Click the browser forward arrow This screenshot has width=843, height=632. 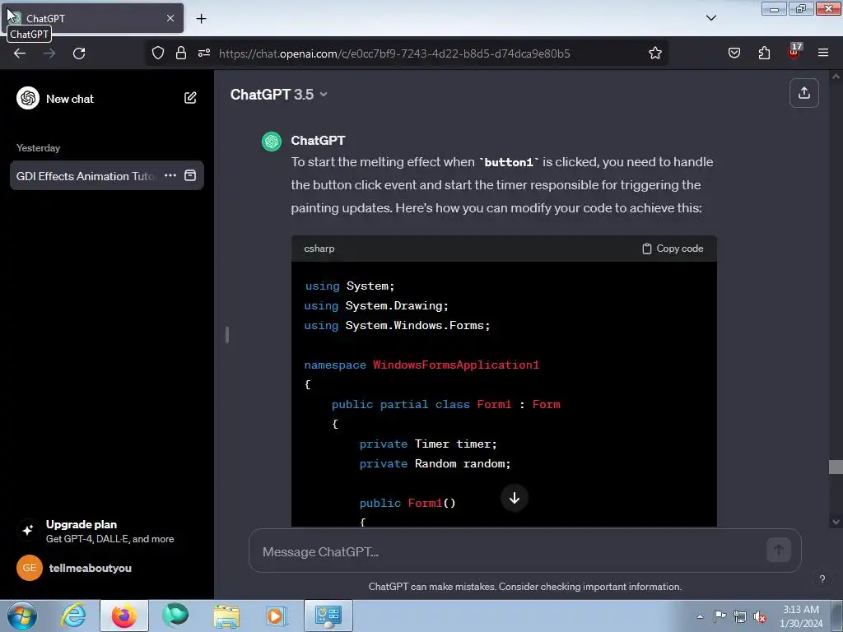[x=49, y=53]
